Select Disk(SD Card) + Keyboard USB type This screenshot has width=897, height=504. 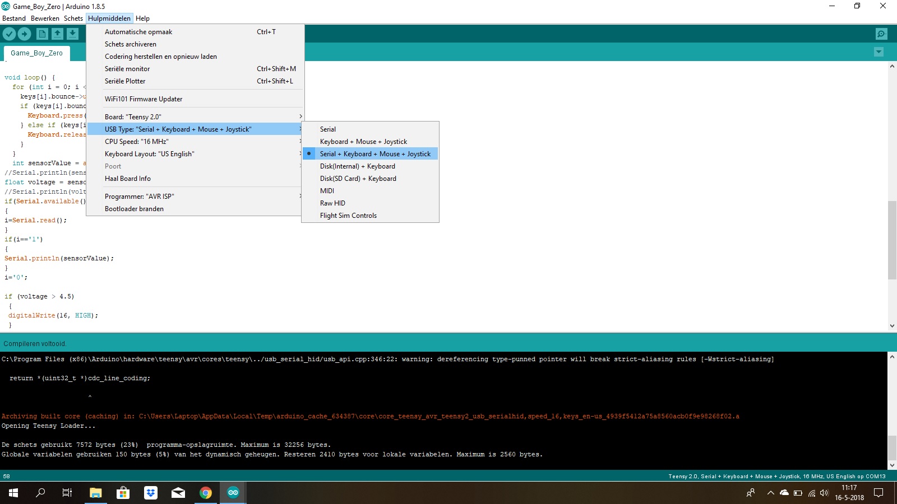370,179
